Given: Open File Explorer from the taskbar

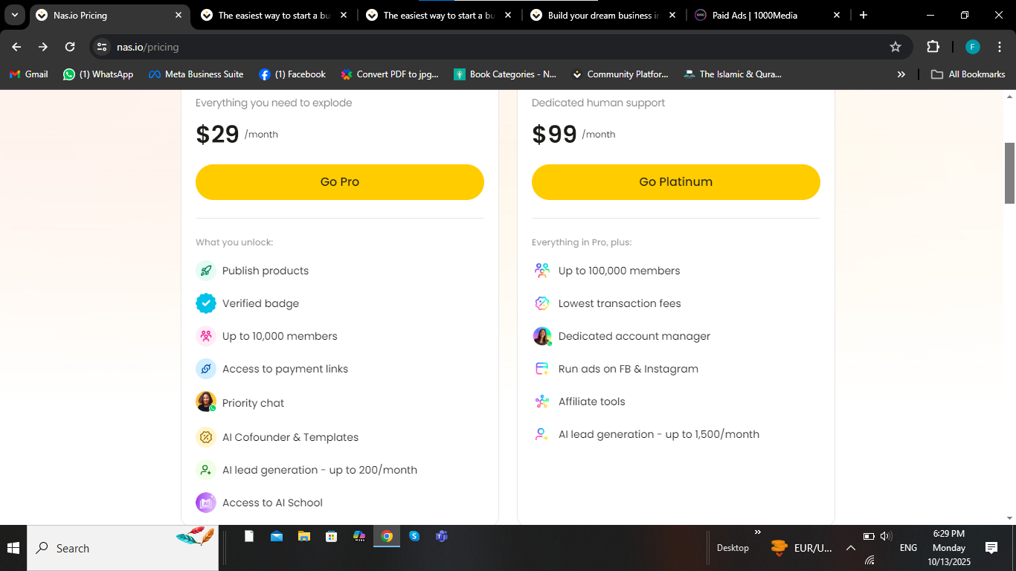Looking at the screenshot, I should pyautogui.click(x=303, y=536).
